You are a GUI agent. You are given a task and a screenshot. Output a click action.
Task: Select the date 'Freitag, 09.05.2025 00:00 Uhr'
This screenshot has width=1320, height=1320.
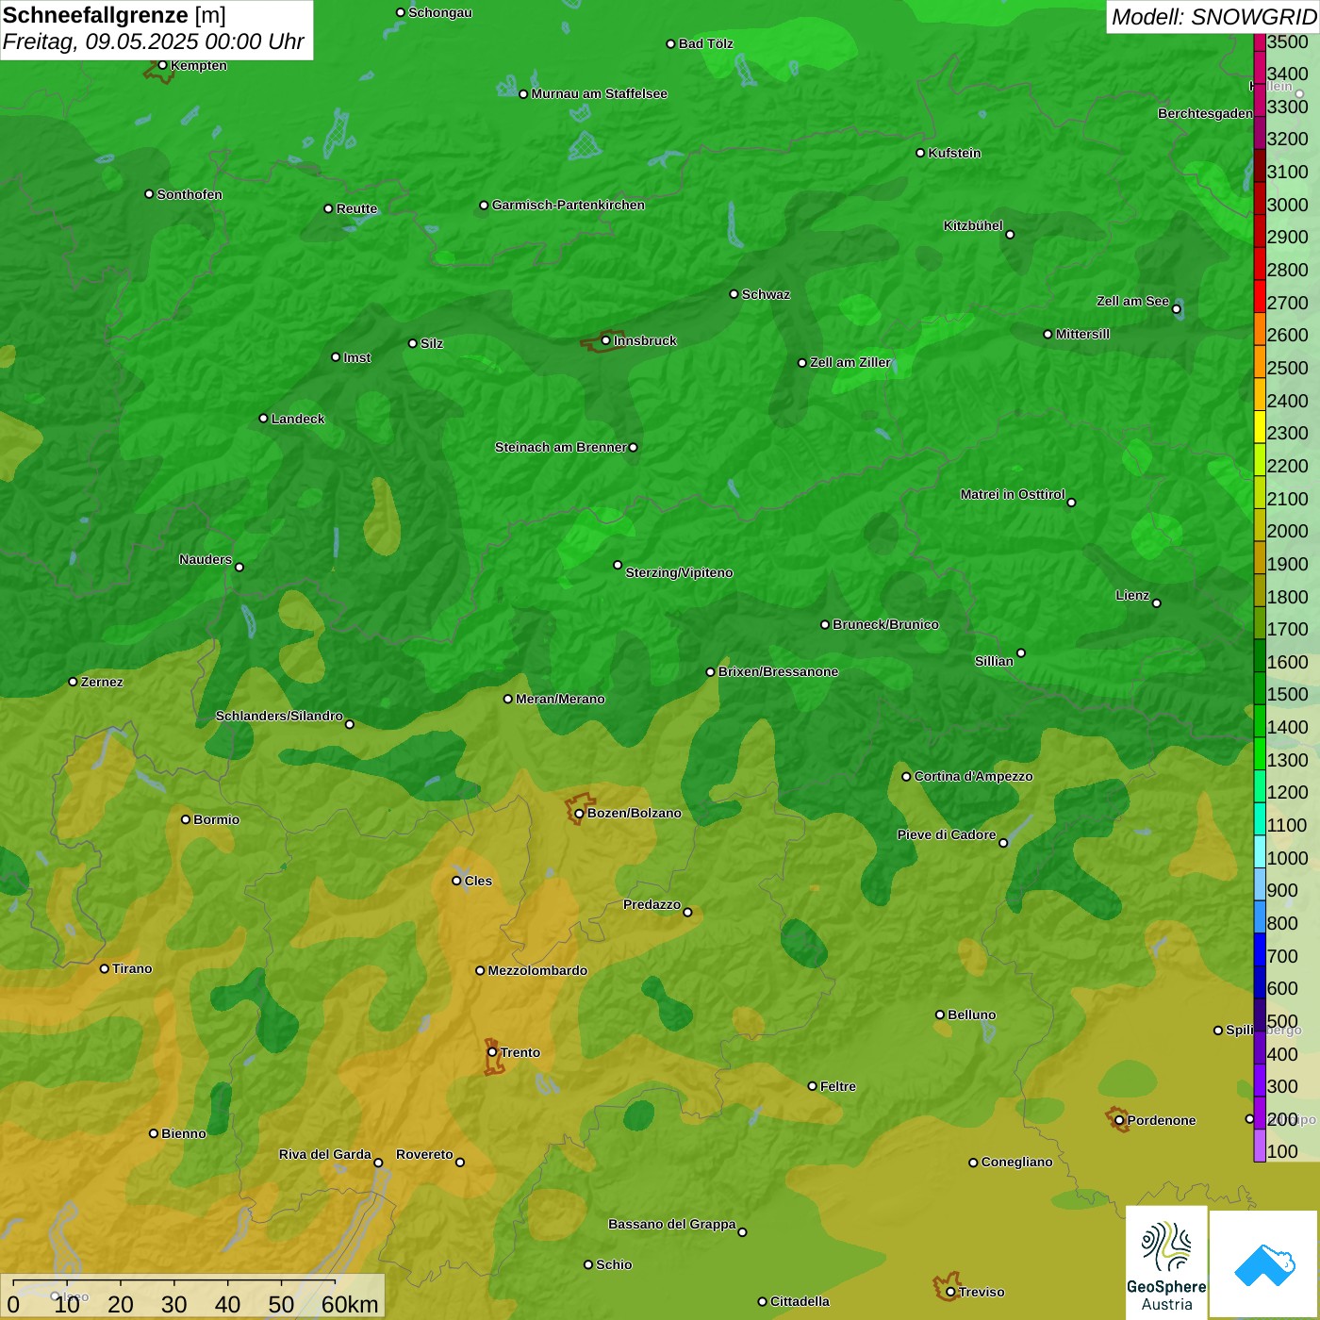[x=154, y=41]
